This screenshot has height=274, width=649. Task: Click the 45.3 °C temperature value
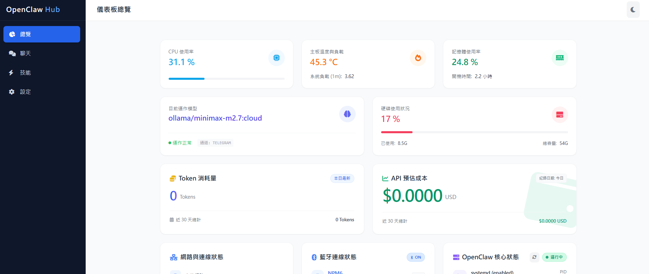point(324,62)
